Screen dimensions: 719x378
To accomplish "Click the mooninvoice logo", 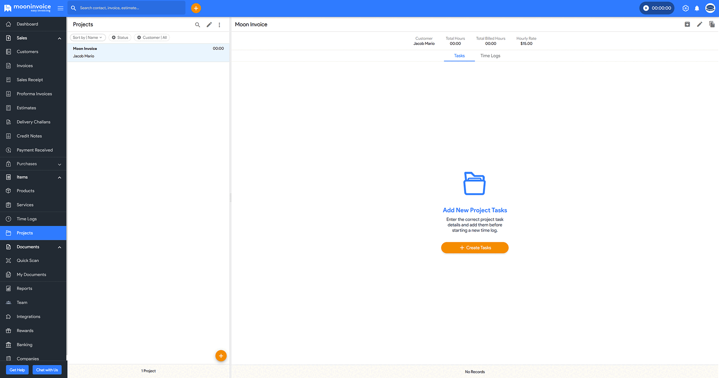I will coord(27,8).
